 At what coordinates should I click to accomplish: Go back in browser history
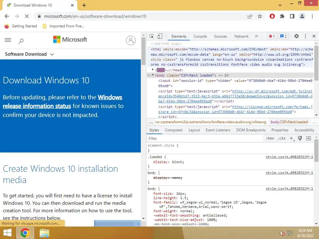(7, 16)
